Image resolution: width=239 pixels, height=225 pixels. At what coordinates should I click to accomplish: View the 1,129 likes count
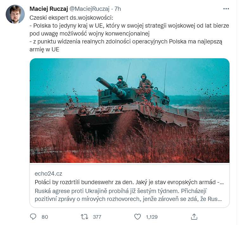tap(152, 217)
